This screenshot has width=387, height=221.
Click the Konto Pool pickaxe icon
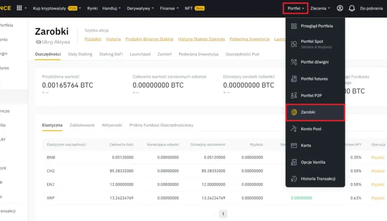point(294,129)
